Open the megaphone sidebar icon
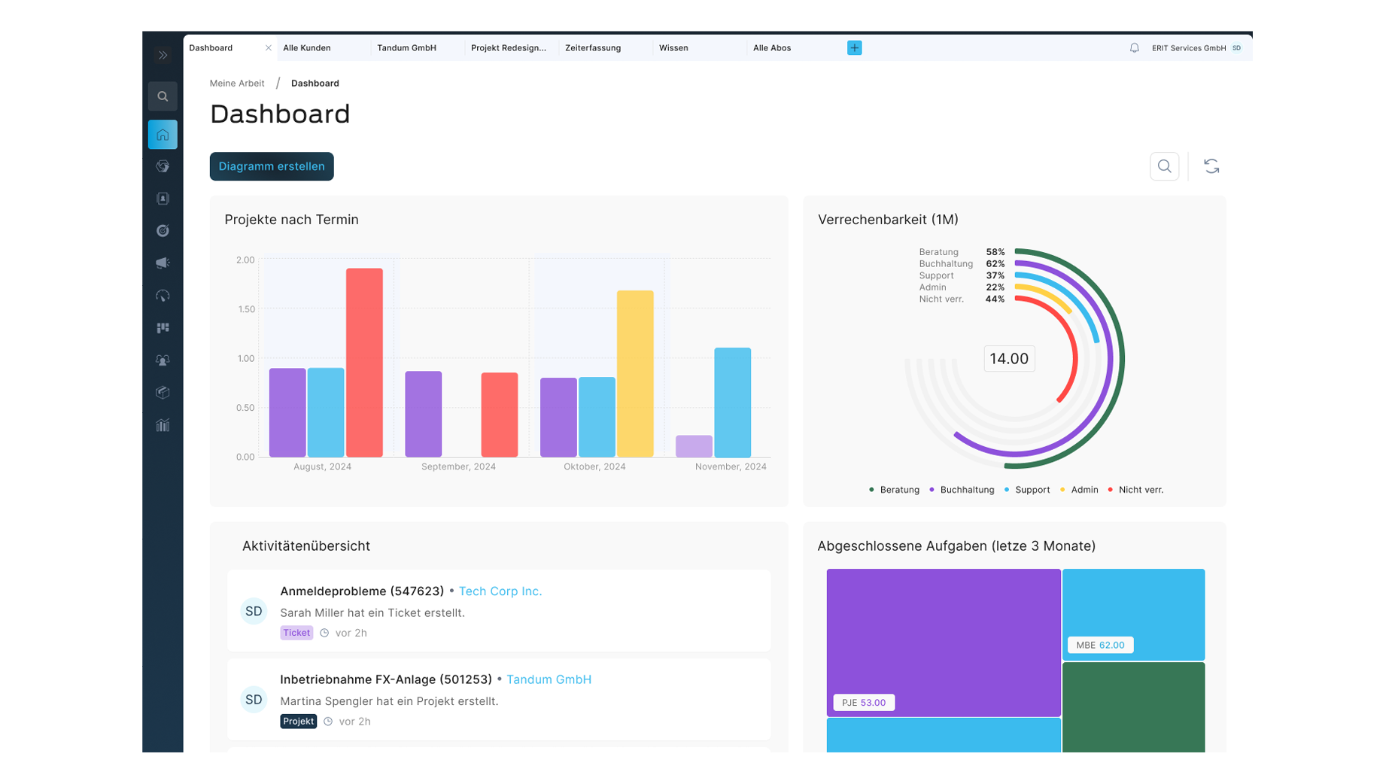The height and width of the screenshot is (784, 1395). click(x=163, y=263)
